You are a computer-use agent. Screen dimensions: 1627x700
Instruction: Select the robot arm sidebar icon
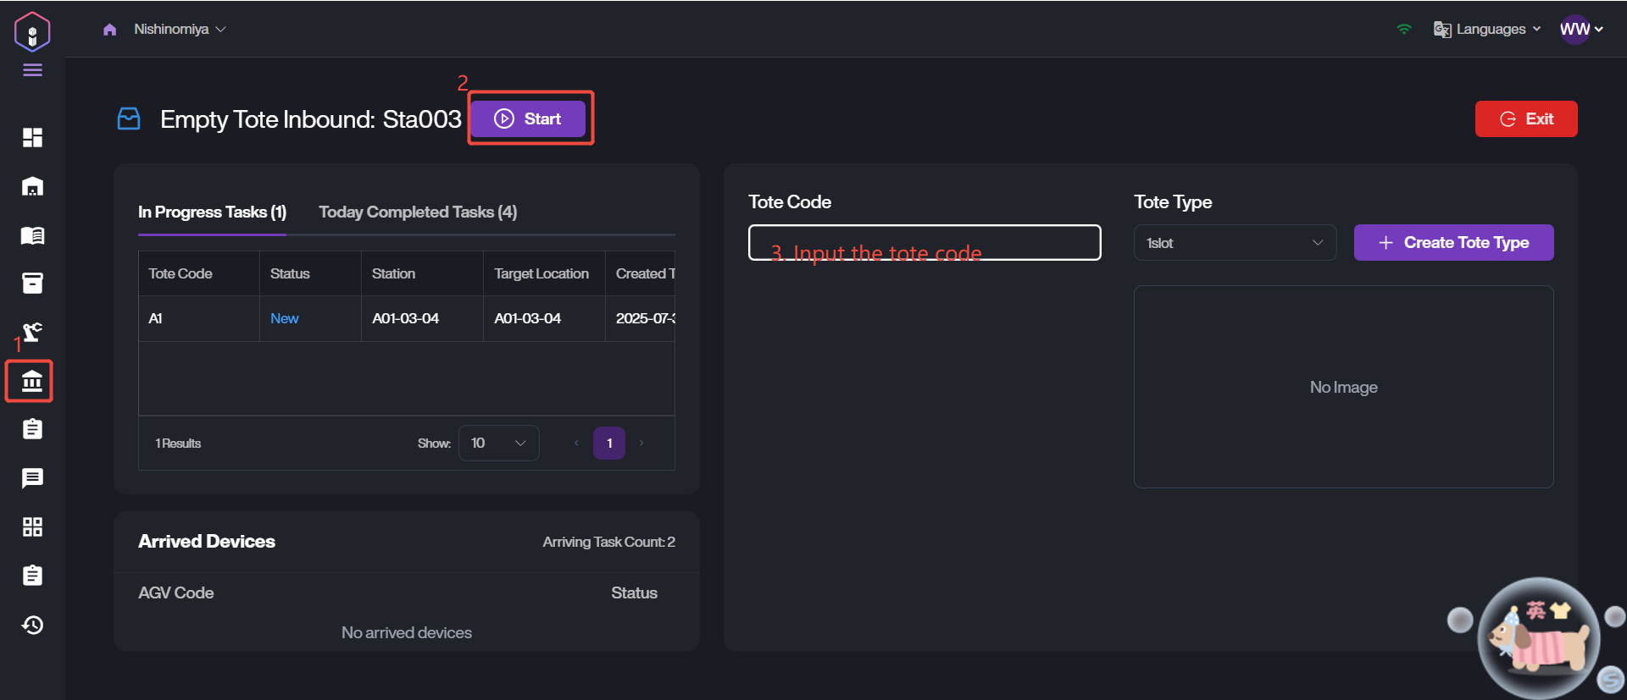coord(32,332)
